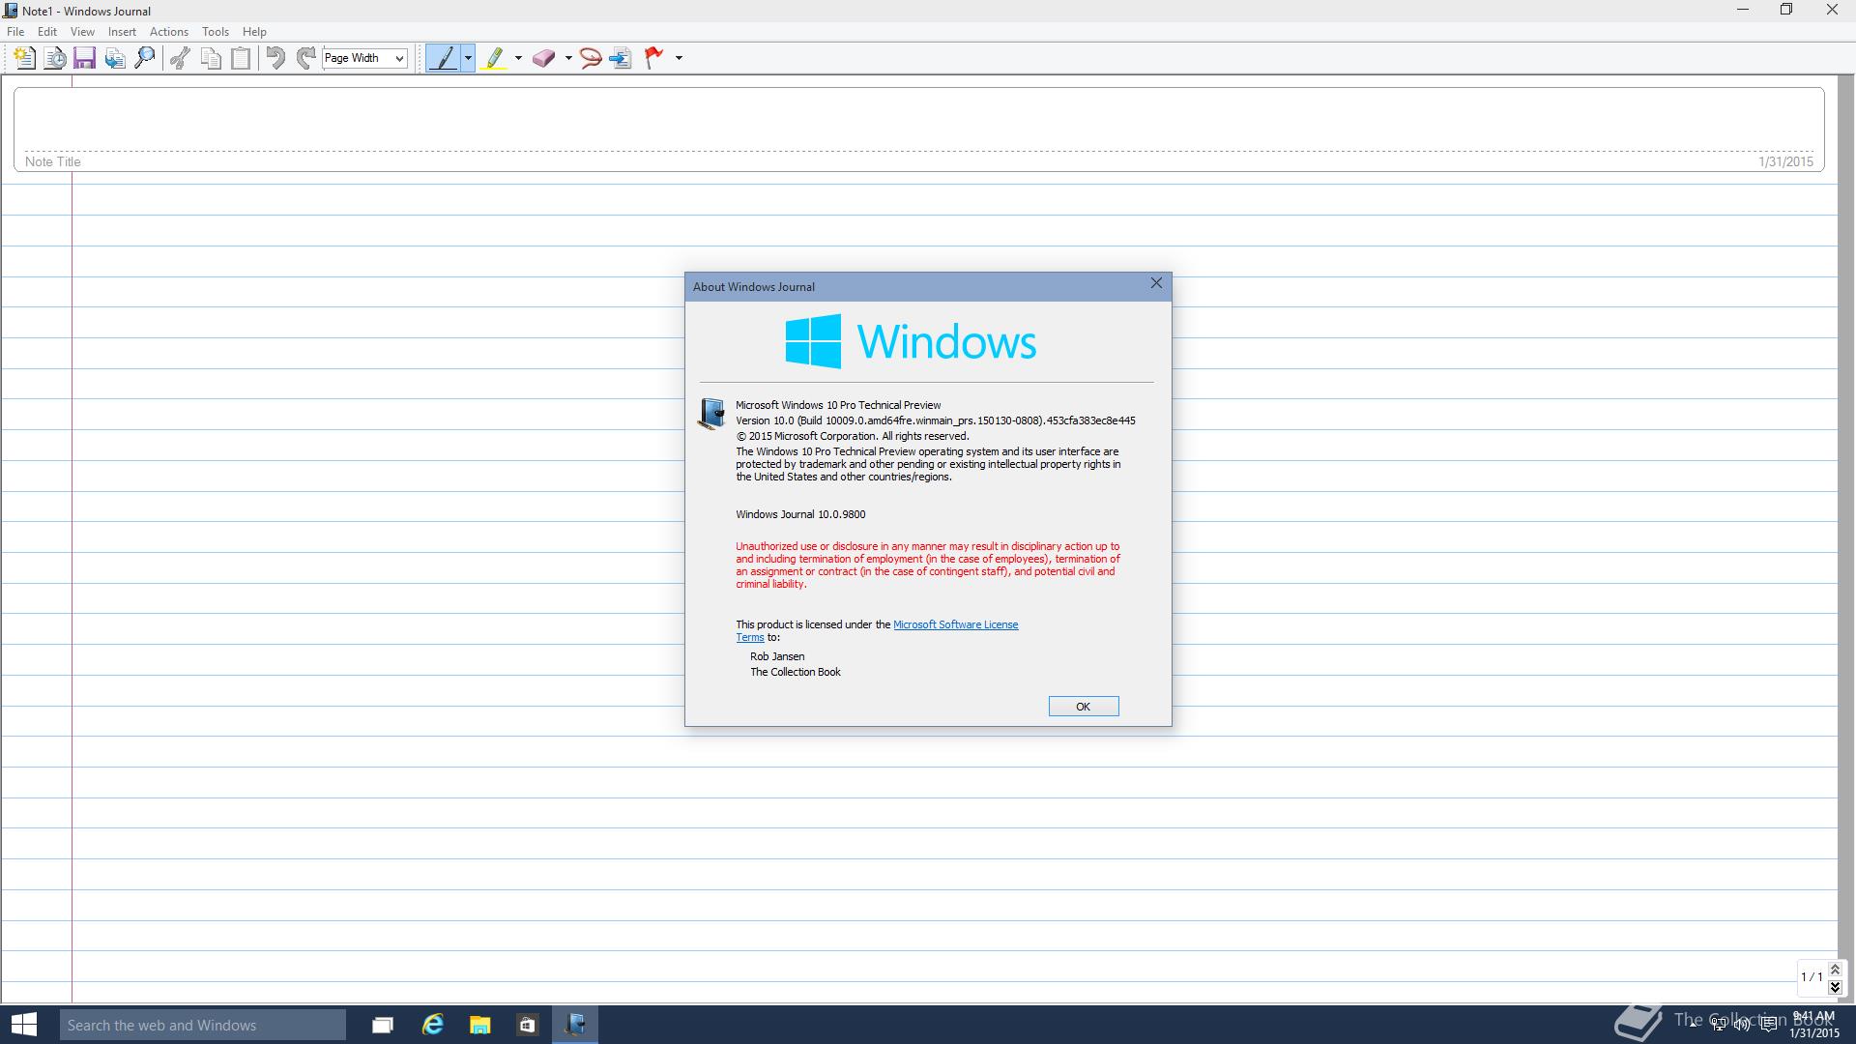Expand the Eraser options arrow

point(568,58)
